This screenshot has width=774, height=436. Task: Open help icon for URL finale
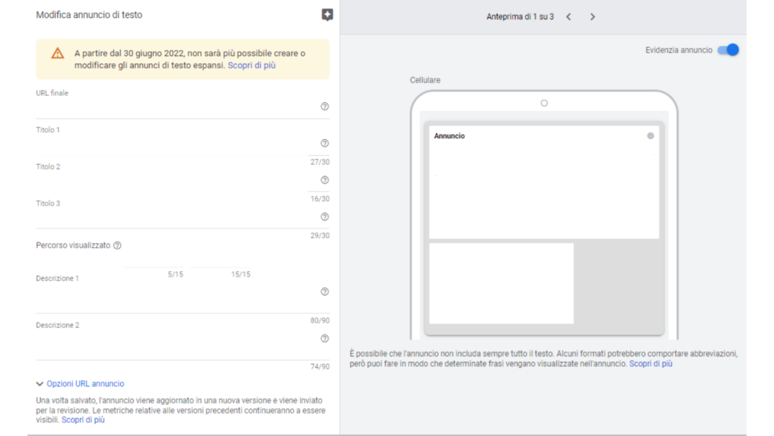(x=325, y=107)
